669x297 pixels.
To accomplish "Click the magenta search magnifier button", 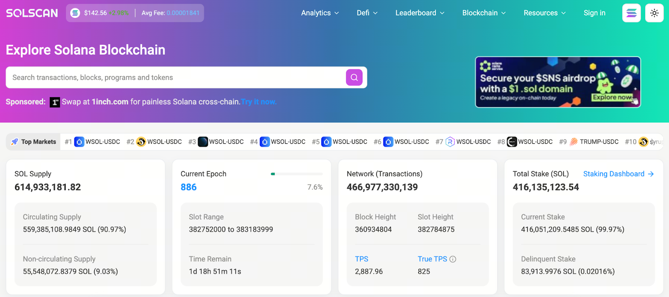I will click(354, 77).
